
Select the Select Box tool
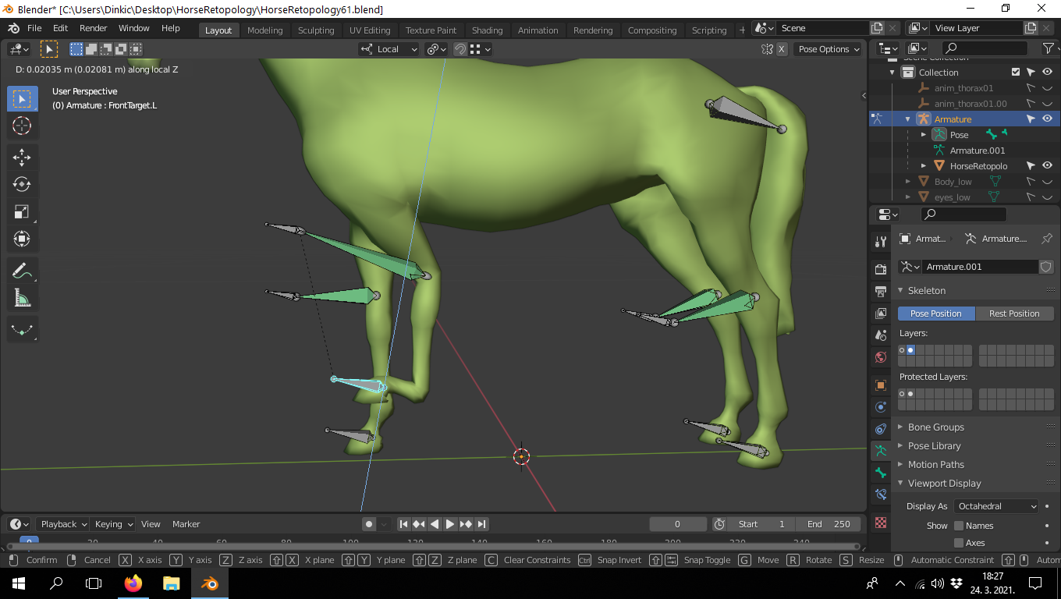[22, 99]
